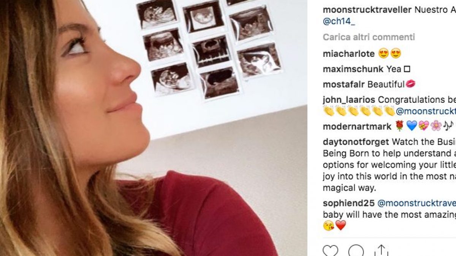Like the post with the heart icon
Image resolution: width=456 pixels, height=256 pixels.
coord(330,251)
